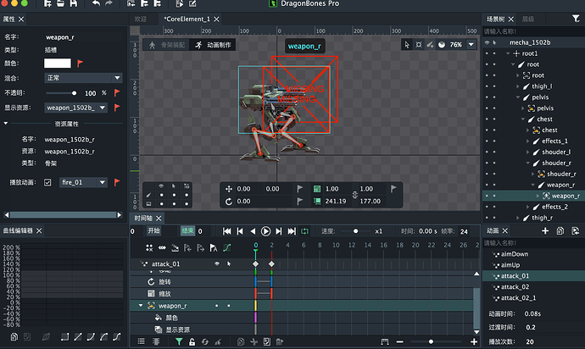Viewport: 585px width, 349px height.
Task: Click the onion-skin circle icon near zoom
Action: pos(442,45)
